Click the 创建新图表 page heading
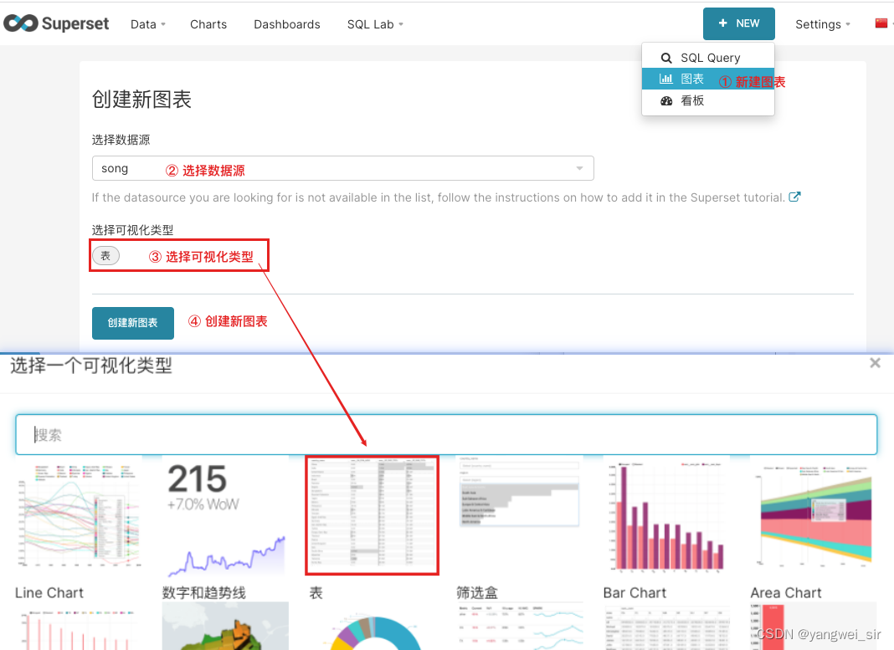Viewport: 894px width, 650px height. (x=141, y=99)
